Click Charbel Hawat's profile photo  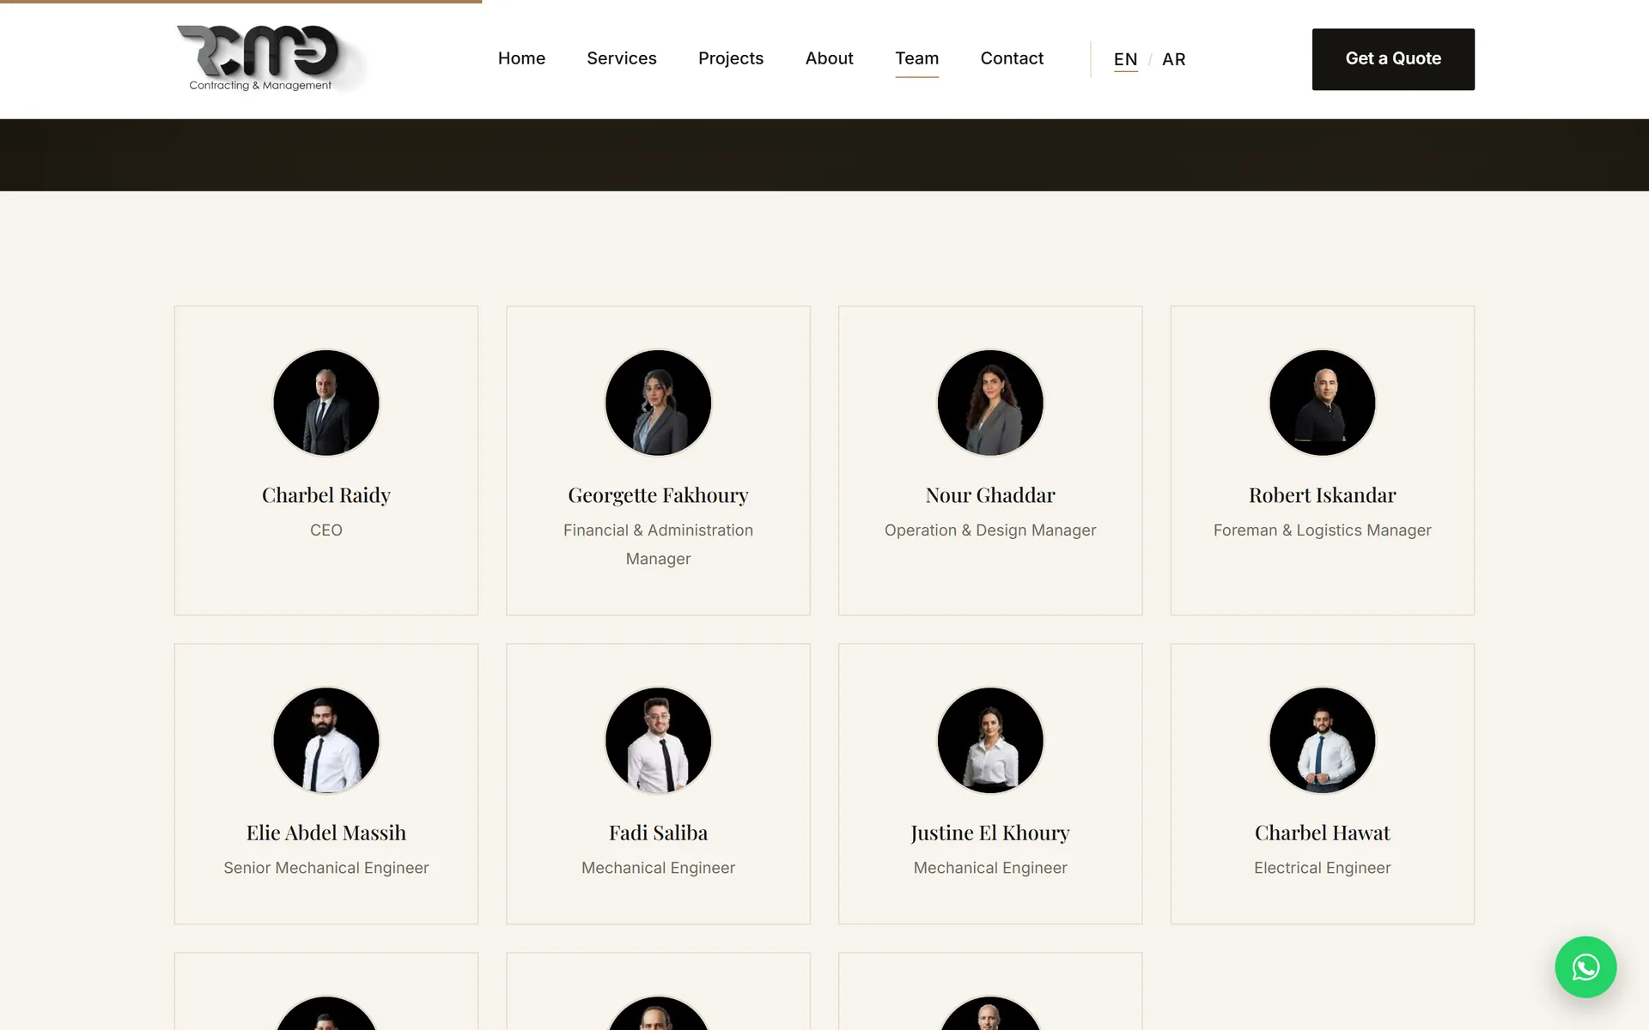pyautogui.click(x=1323, y=741)
